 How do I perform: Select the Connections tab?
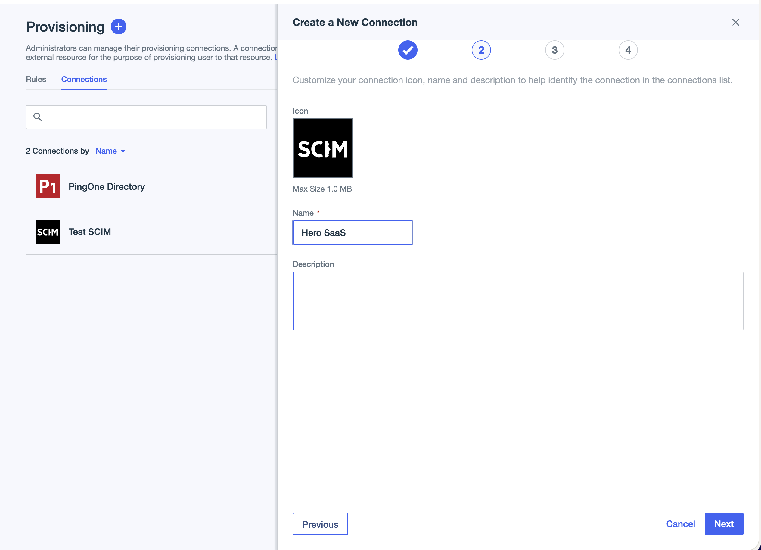click(84, 79)
